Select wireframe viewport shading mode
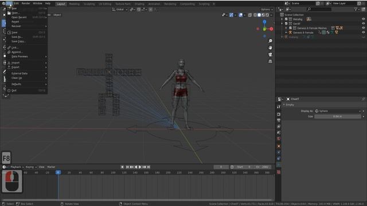This screenshot has width=367, height=206. point(255,15)
